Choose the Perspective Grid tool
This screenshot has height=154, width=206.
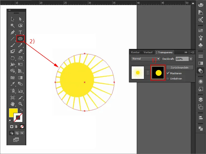(x=20, y=71)
